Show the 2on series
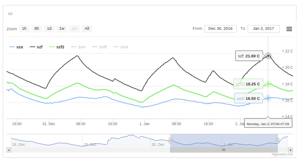 click(x=78, y=47)
